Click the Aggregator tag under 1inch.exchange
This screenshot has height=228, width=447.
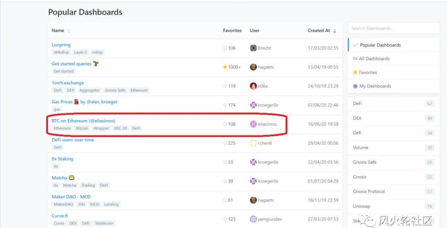click(89, 90)
